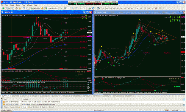The height and width of the screenshot is (112, 186).
Task: Toggle the Terminal panel icon
Action: tap(24, 8)
